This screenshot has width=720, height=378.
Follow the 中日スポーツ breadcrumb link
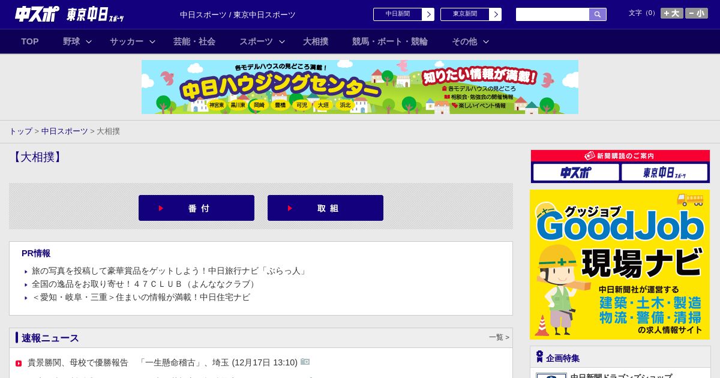(65, 131)
